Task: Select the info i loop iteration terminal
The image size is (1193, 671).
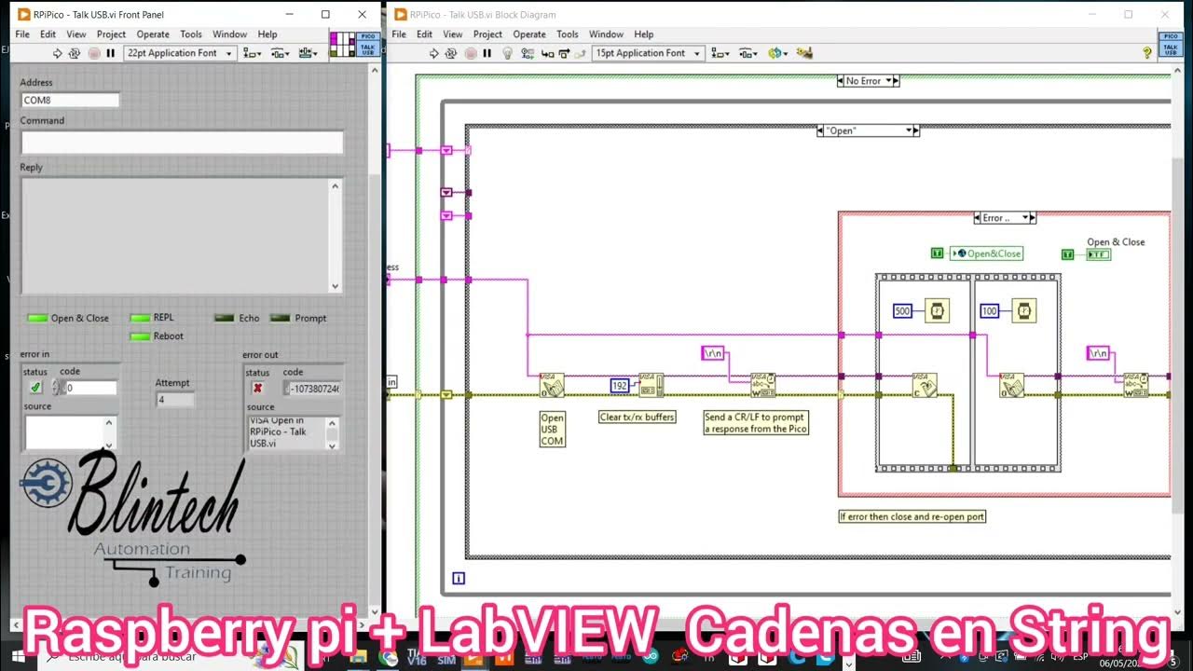Action: 459,579
